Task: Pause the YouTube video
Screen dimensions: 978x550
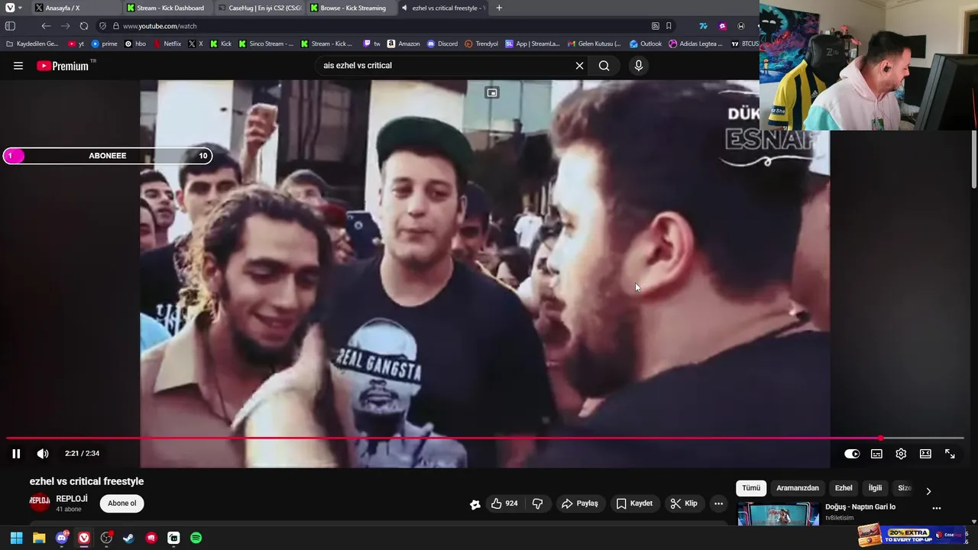Action: click(16, 454)
